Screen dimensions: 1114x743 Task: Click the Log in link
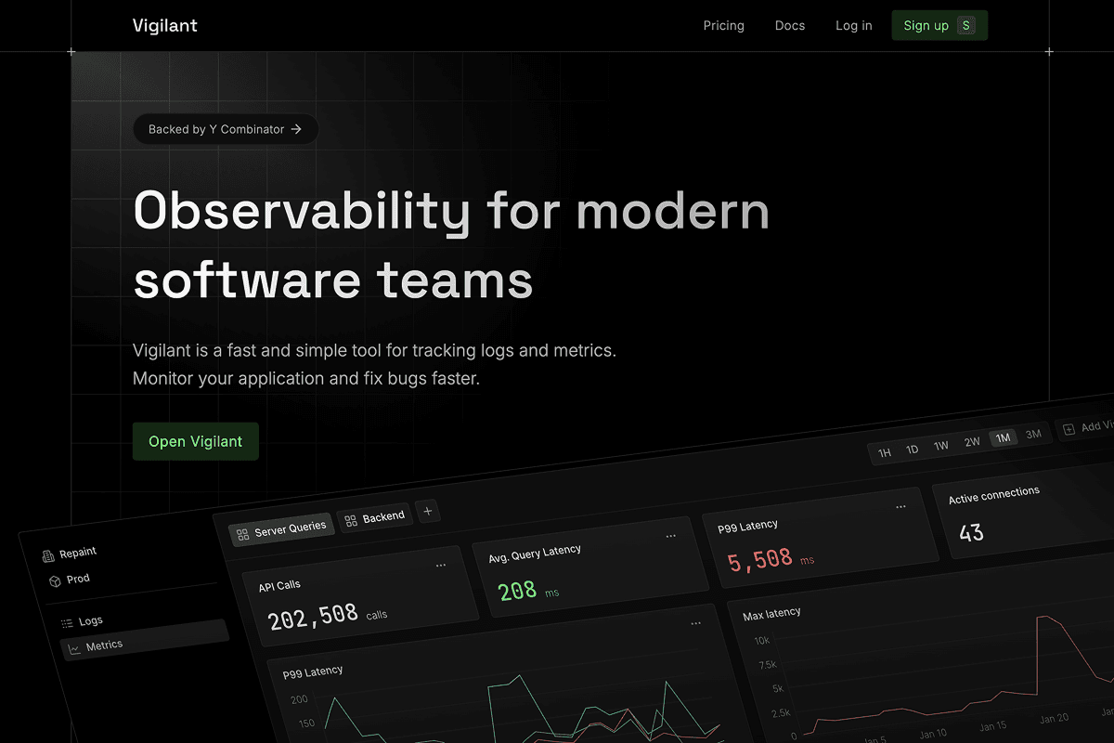pyautogui.click(x=853, y=25)
